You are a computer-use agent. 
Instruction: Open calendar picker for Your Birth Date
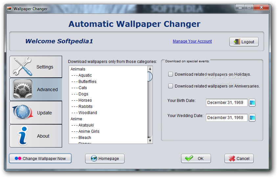pos(252,103)
